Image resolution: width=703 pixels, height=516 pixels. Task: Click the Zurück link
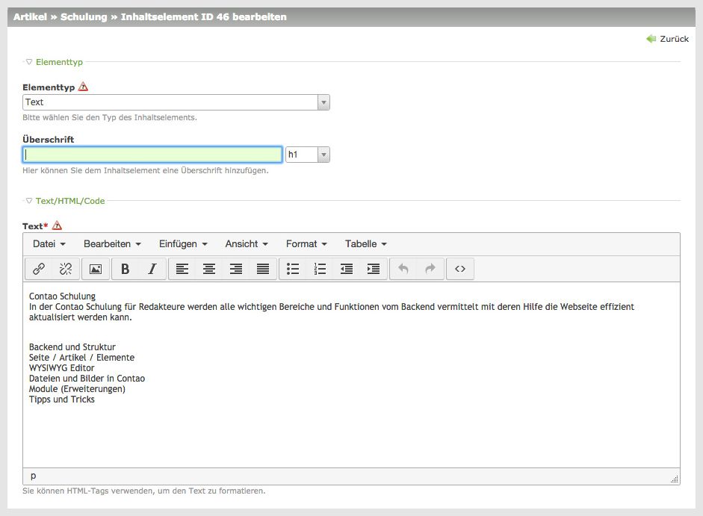668,39
